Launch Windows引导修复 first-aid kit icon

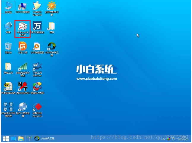coord(23,29)
